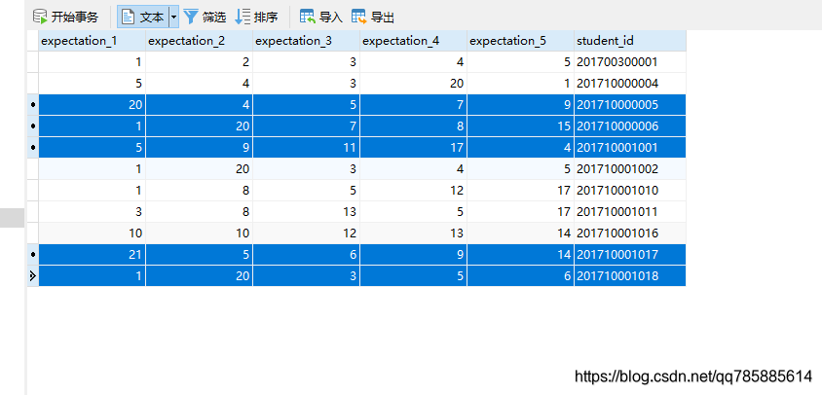
Task: Select cell 201710001010 in student_id
Action: point(630,191)
